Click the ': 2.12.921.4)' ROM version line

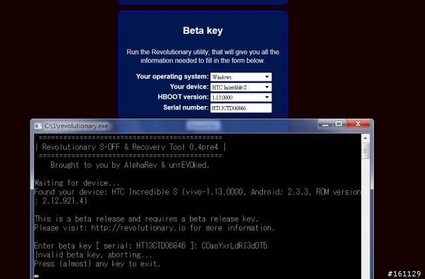click(60, 201)
